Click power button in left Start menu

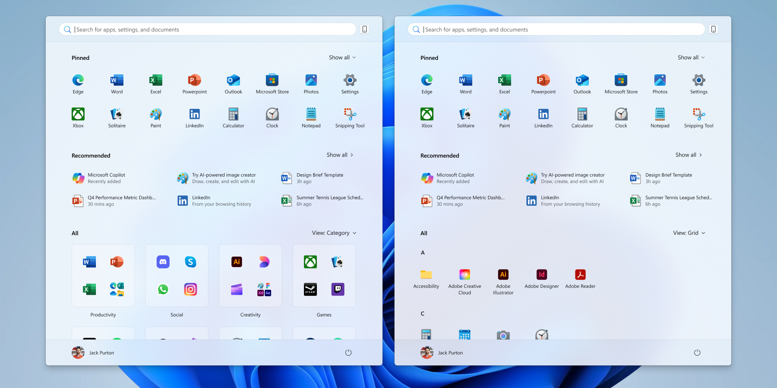(348, 352)
